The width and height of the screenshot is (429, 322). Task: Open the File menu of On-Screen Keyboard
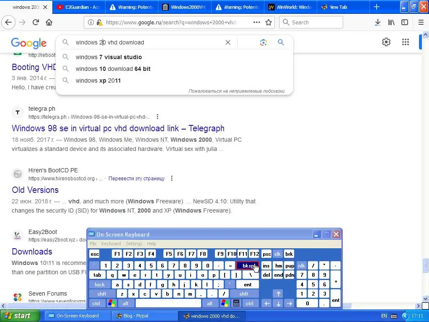click(93, 244)
